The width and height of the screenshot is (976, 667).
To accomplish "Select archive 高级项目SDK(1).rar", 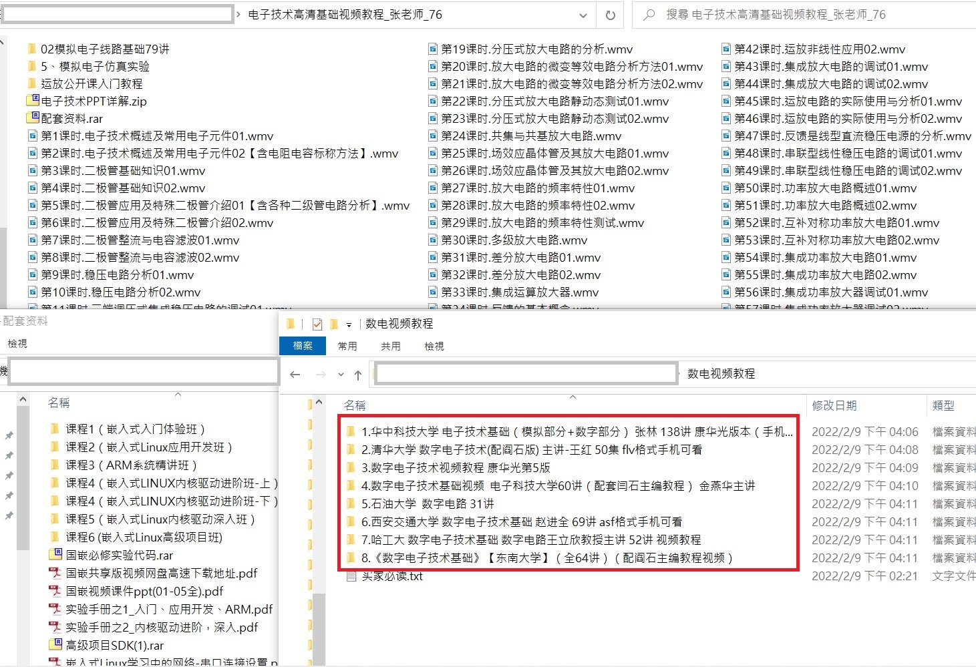I will (x=107, y=645).
